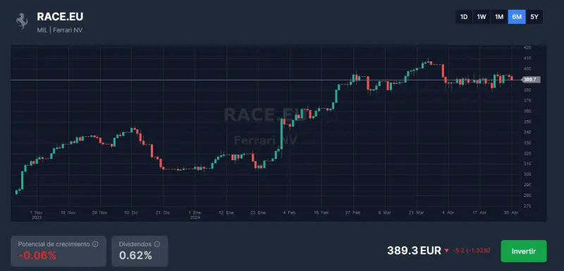Switch chart range to 1W

[482, 17]
